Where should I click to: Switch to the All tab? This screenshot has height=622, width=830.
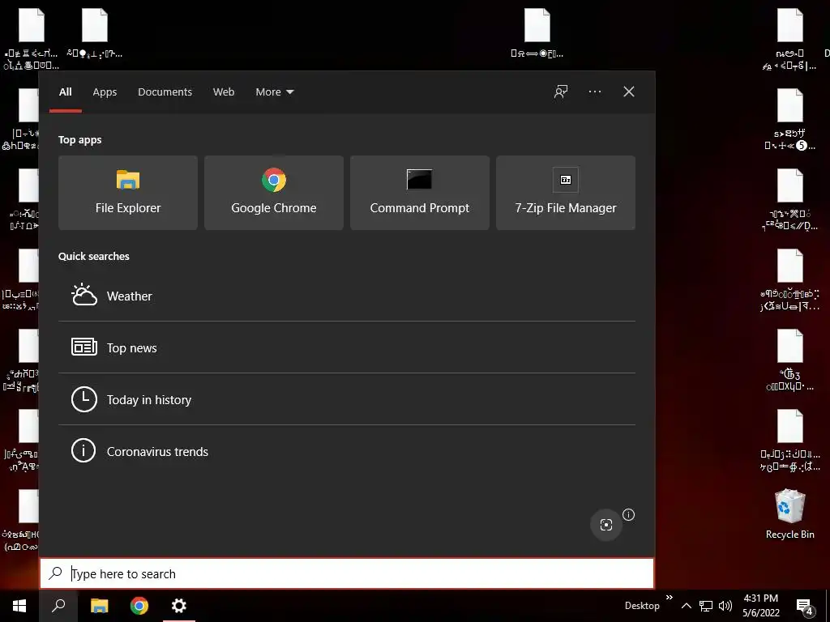click(x=65, y=92)
